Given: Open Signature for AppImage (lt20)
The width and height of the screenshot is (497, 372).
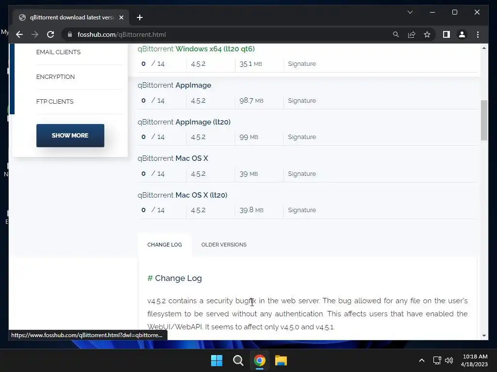Looking at the screenshot, I should click(x=302, y=137).
